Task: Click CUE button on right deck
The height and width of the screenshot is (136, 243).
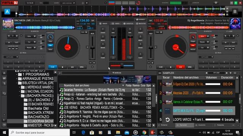Action: coord(161,67)
